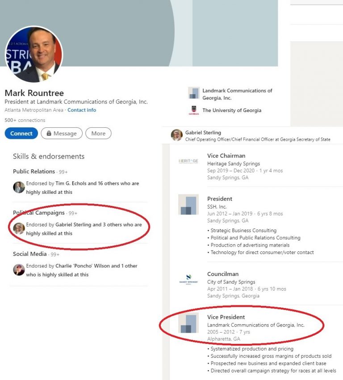Viewport: 343px width, 380px height.
Task: Open the Political Campaigns skill
Action: point(39,213)
